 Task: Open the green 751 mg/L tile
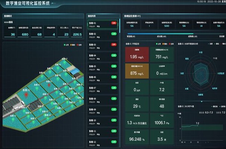click(162, 54)
